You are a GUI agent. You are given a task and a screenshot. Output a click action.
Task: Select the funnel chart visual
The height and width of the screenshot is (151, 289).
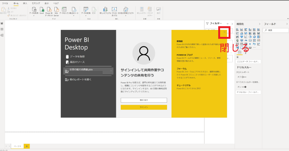tap(242, 37)
